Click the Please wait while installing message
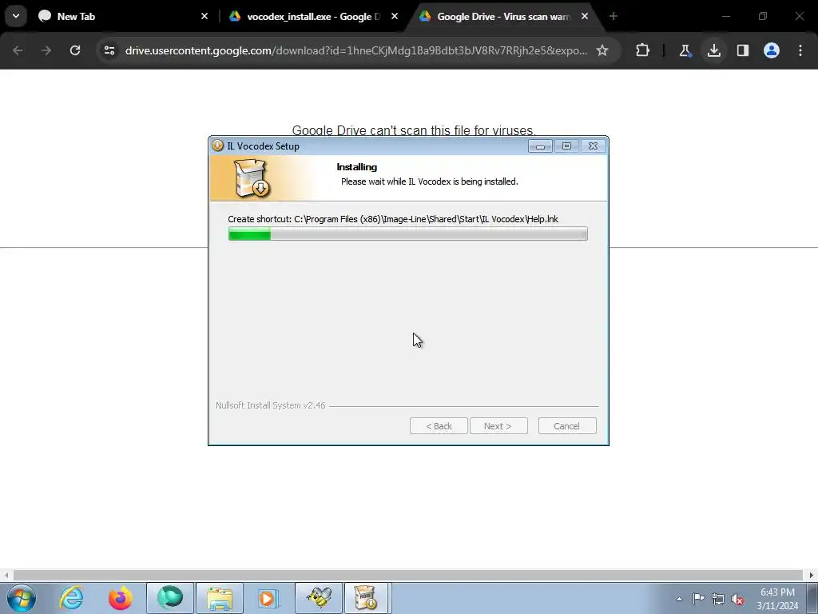The image size is (818, 614). click(x=429, y=181)
